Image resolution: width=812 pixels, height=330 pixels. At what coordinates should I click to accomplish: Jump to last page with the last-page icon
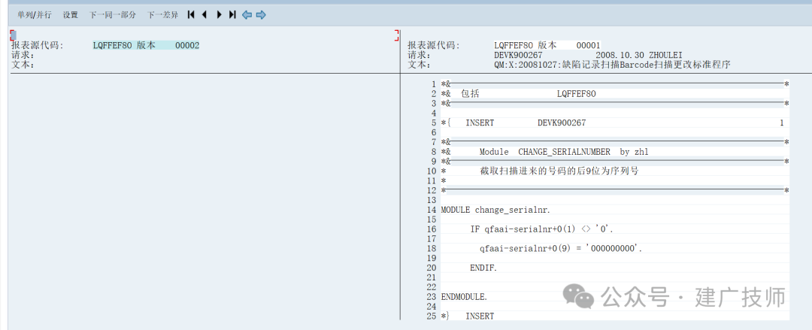click(x=232, y=15)
